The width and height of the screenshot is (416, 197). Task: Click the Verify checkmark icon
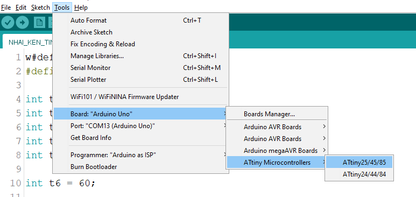8,23
